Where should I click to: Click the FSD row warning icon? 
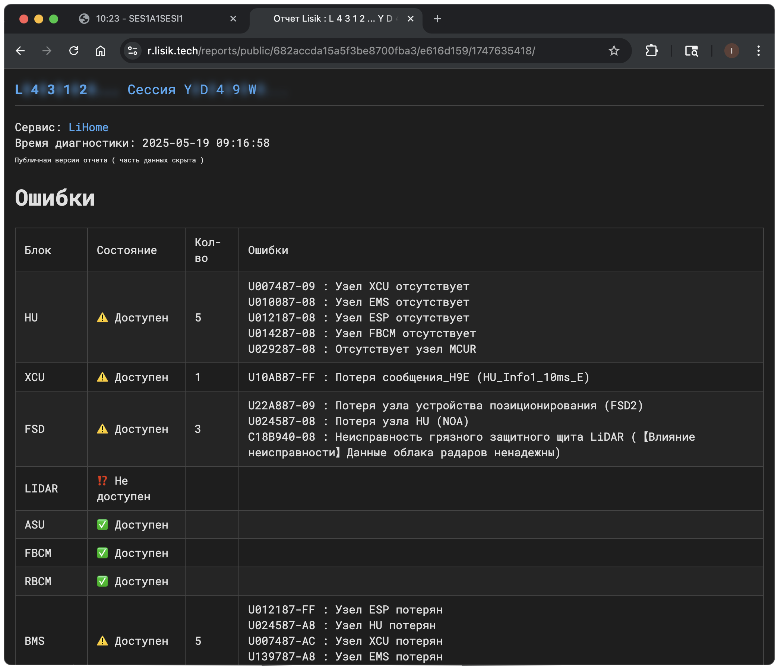click(x=102, y=429)
